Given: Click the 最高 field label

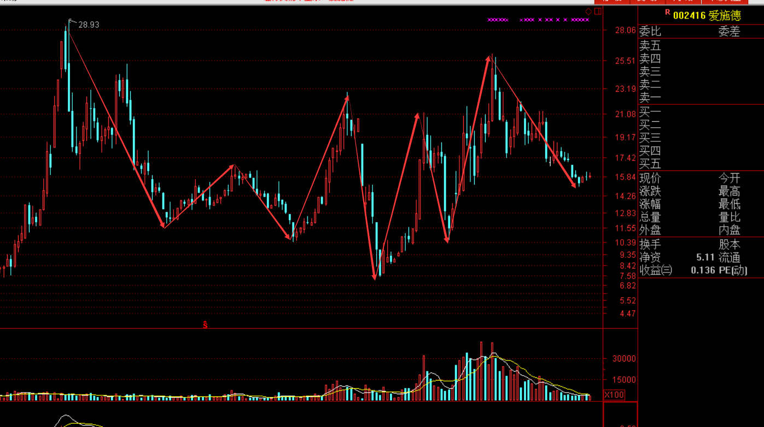Looking at the screenshot, I should click(729, 191).
